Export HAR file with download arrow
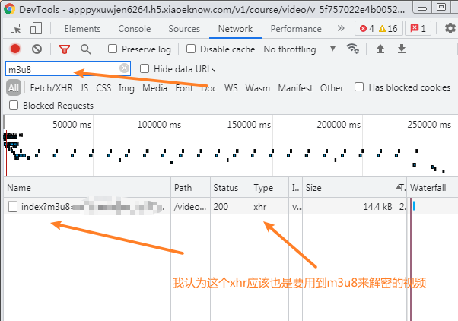 point(402,49)
